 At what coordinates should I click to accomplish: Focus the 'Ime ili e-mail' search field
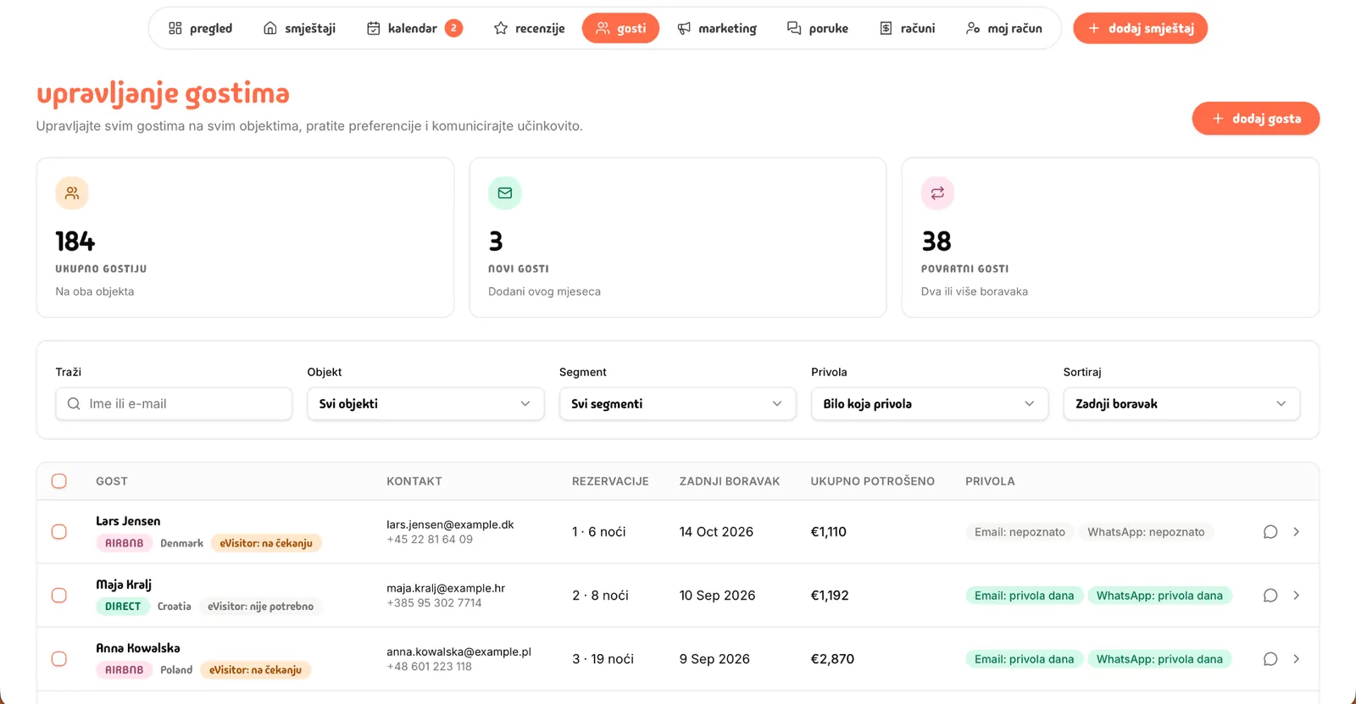click(x=174, y=404)
